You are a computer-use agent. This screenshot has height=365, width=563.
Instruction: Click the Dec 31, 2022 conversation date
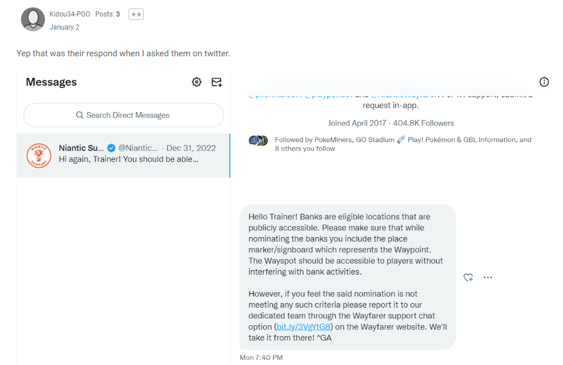tap(191, 148)
